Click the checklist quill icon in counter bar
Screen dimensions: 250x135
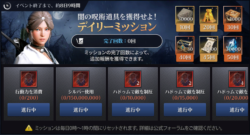tap(80, 41)
